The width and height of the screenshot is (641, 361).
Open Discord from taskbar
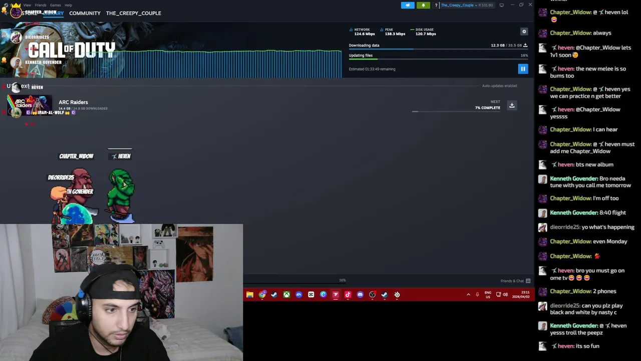coord(360,295)
